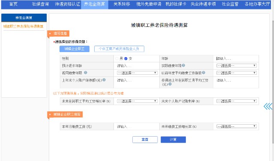274x161 pixels.
Task: Click help icon beside 参保地上年在岗职工月平均工资
Action: click(x=170, y=84)
